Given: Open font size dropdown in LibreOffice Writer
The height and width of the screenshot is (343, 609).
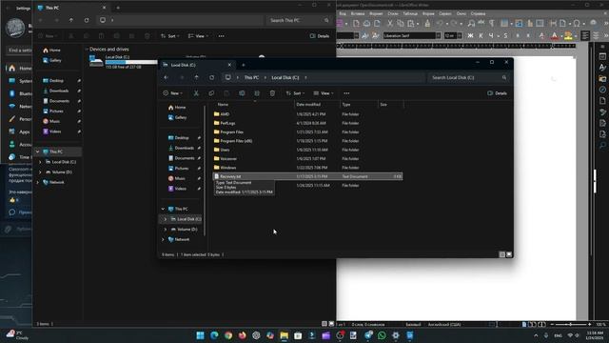Looking at the screenshot, I should (460, 36).
